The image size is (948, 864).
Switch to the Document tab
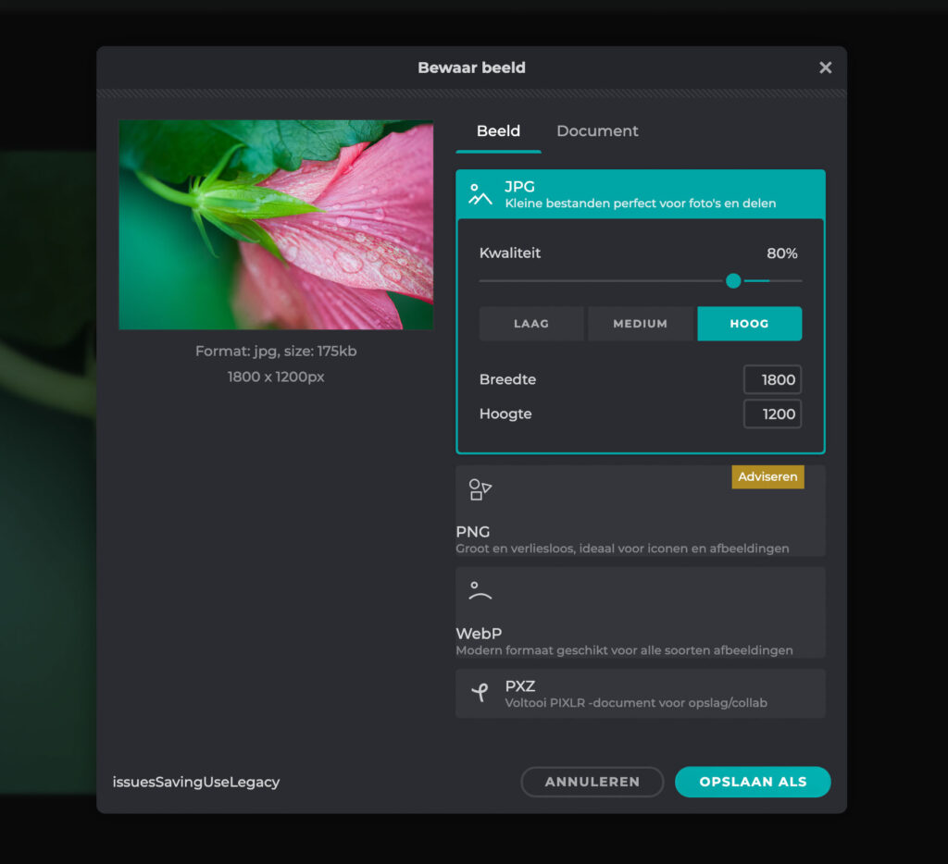tap(597, 131)
